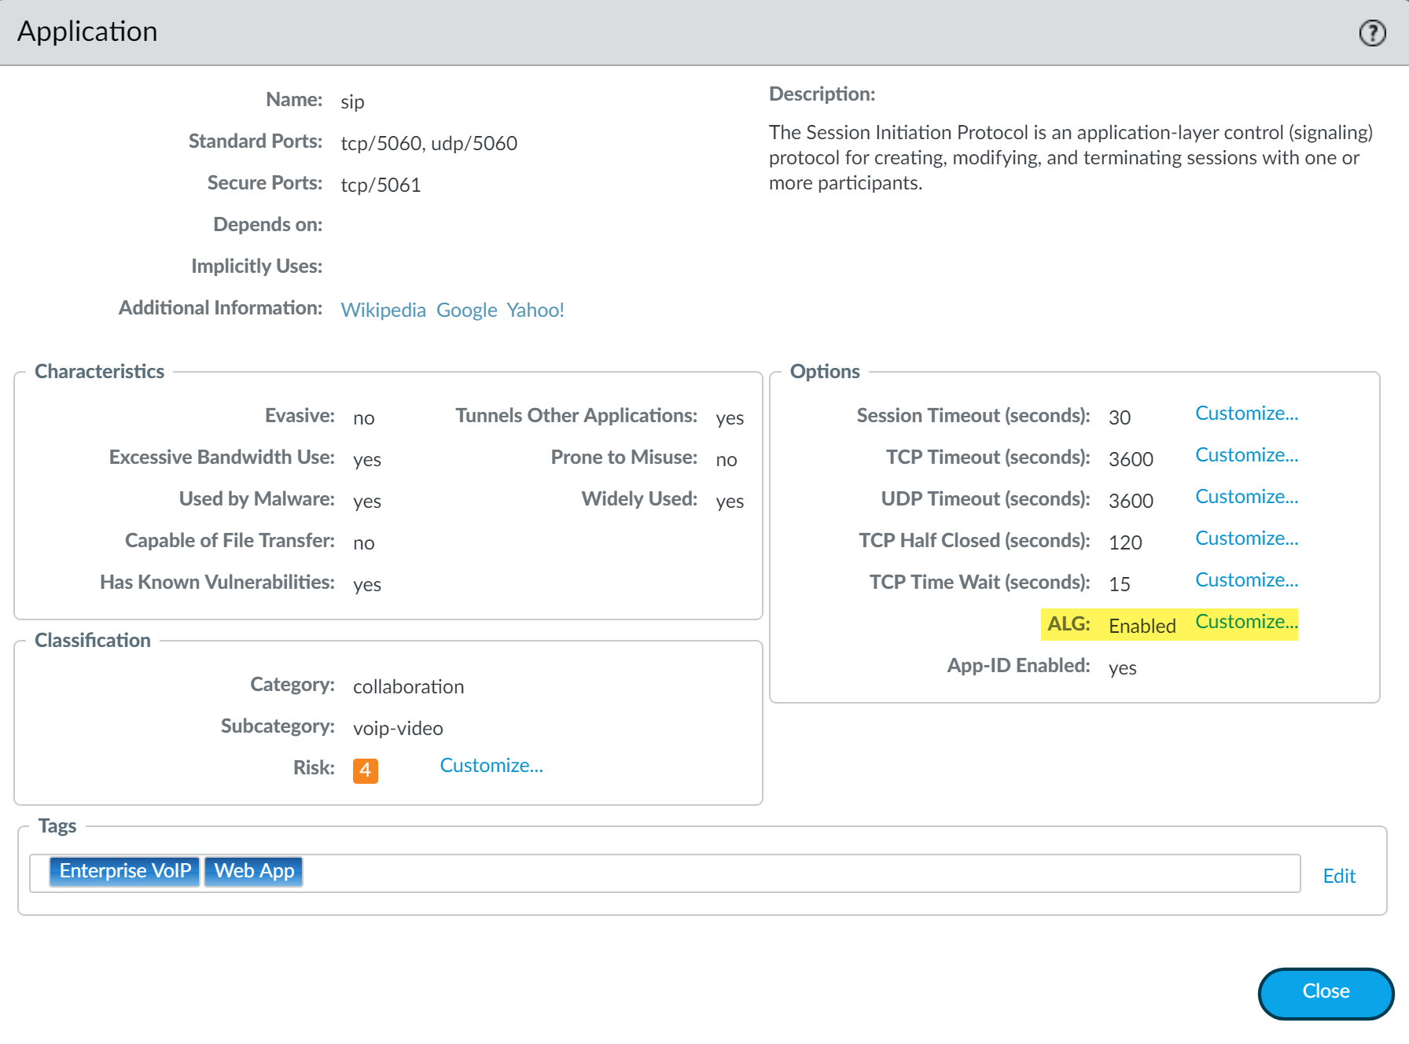Open the Google additional information link
1409x1044 pixels.
(x=466, y=310)
